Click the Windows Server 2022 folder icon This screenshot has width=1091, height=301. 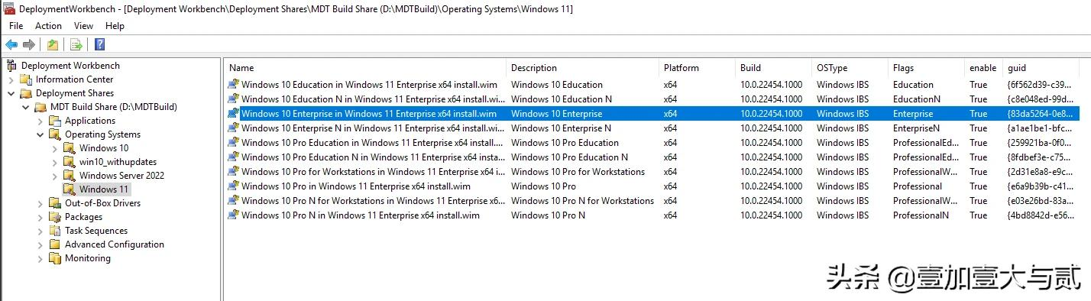click(x=70, y=176)
